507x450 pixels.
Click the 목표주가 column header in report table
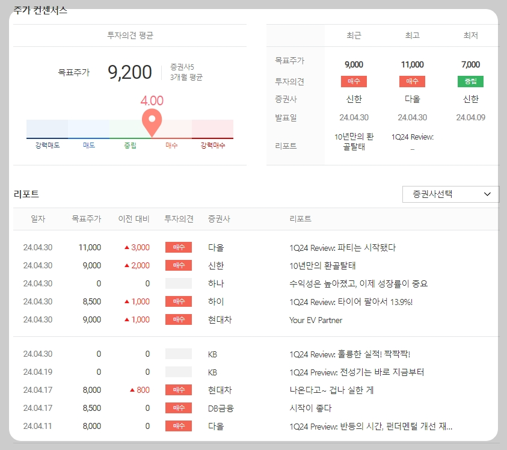coord(87,219)
